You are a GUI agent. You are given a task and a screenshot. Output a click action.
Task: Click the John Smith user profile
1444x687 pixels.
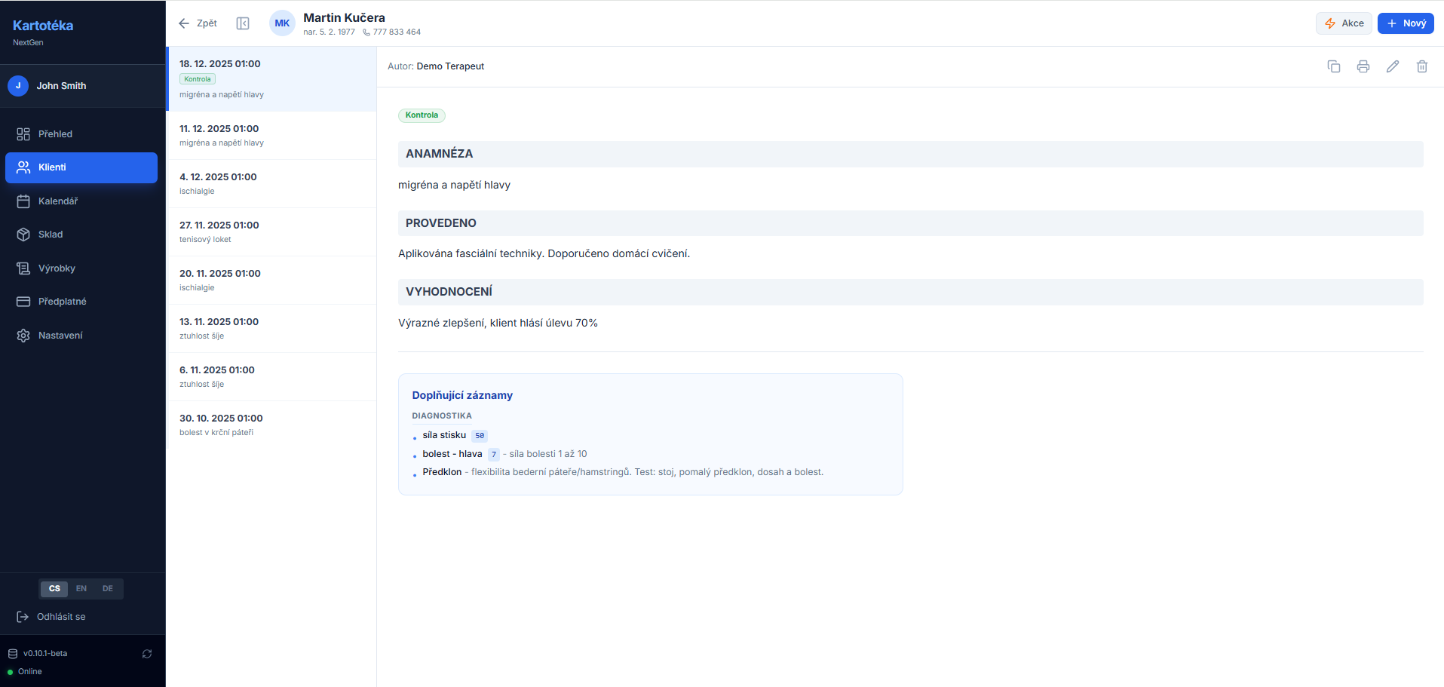point(83,86)
